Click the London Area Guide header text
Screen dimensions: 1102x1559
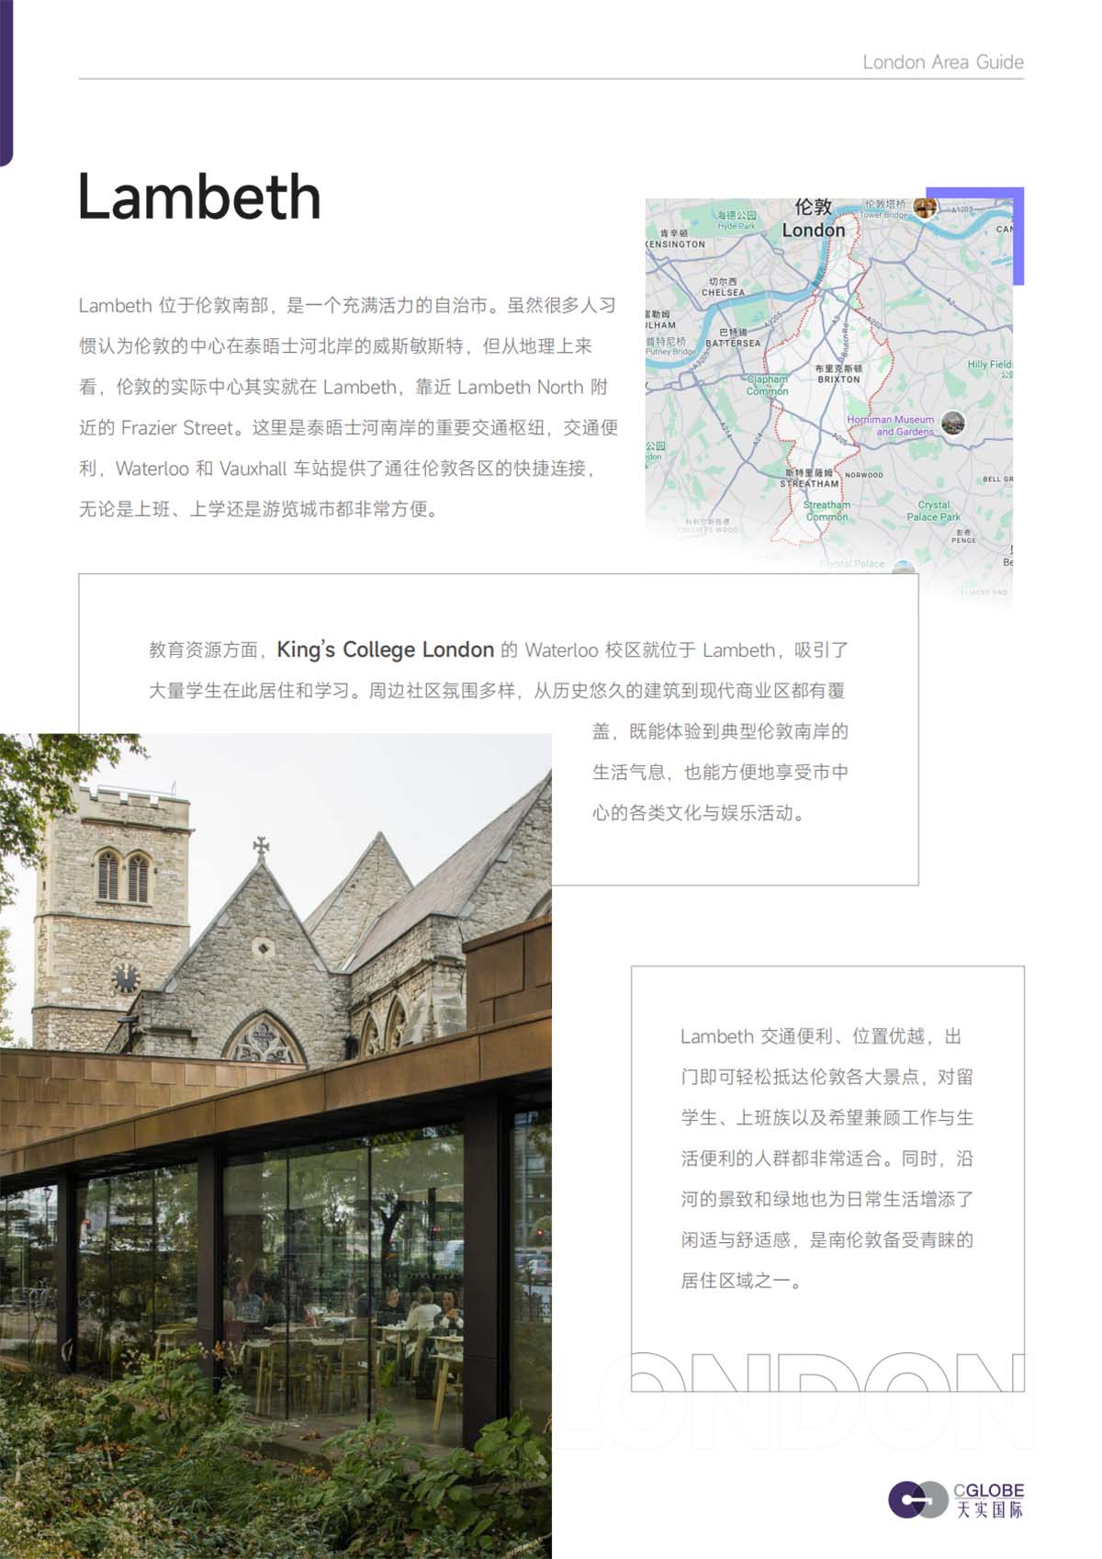(942, 62)
